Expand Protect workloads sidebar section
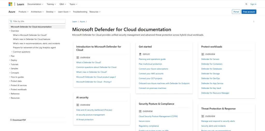The height and width of the screenshot is (131, 265). [x=10, y=89]
